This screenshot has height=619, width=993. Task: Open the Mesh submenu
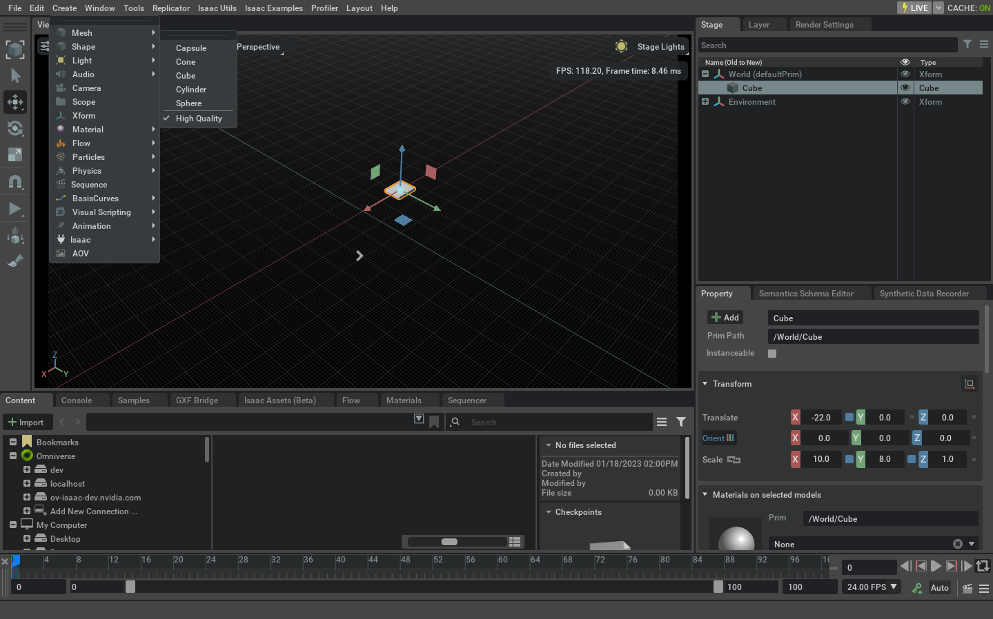[x=105, y=33]
